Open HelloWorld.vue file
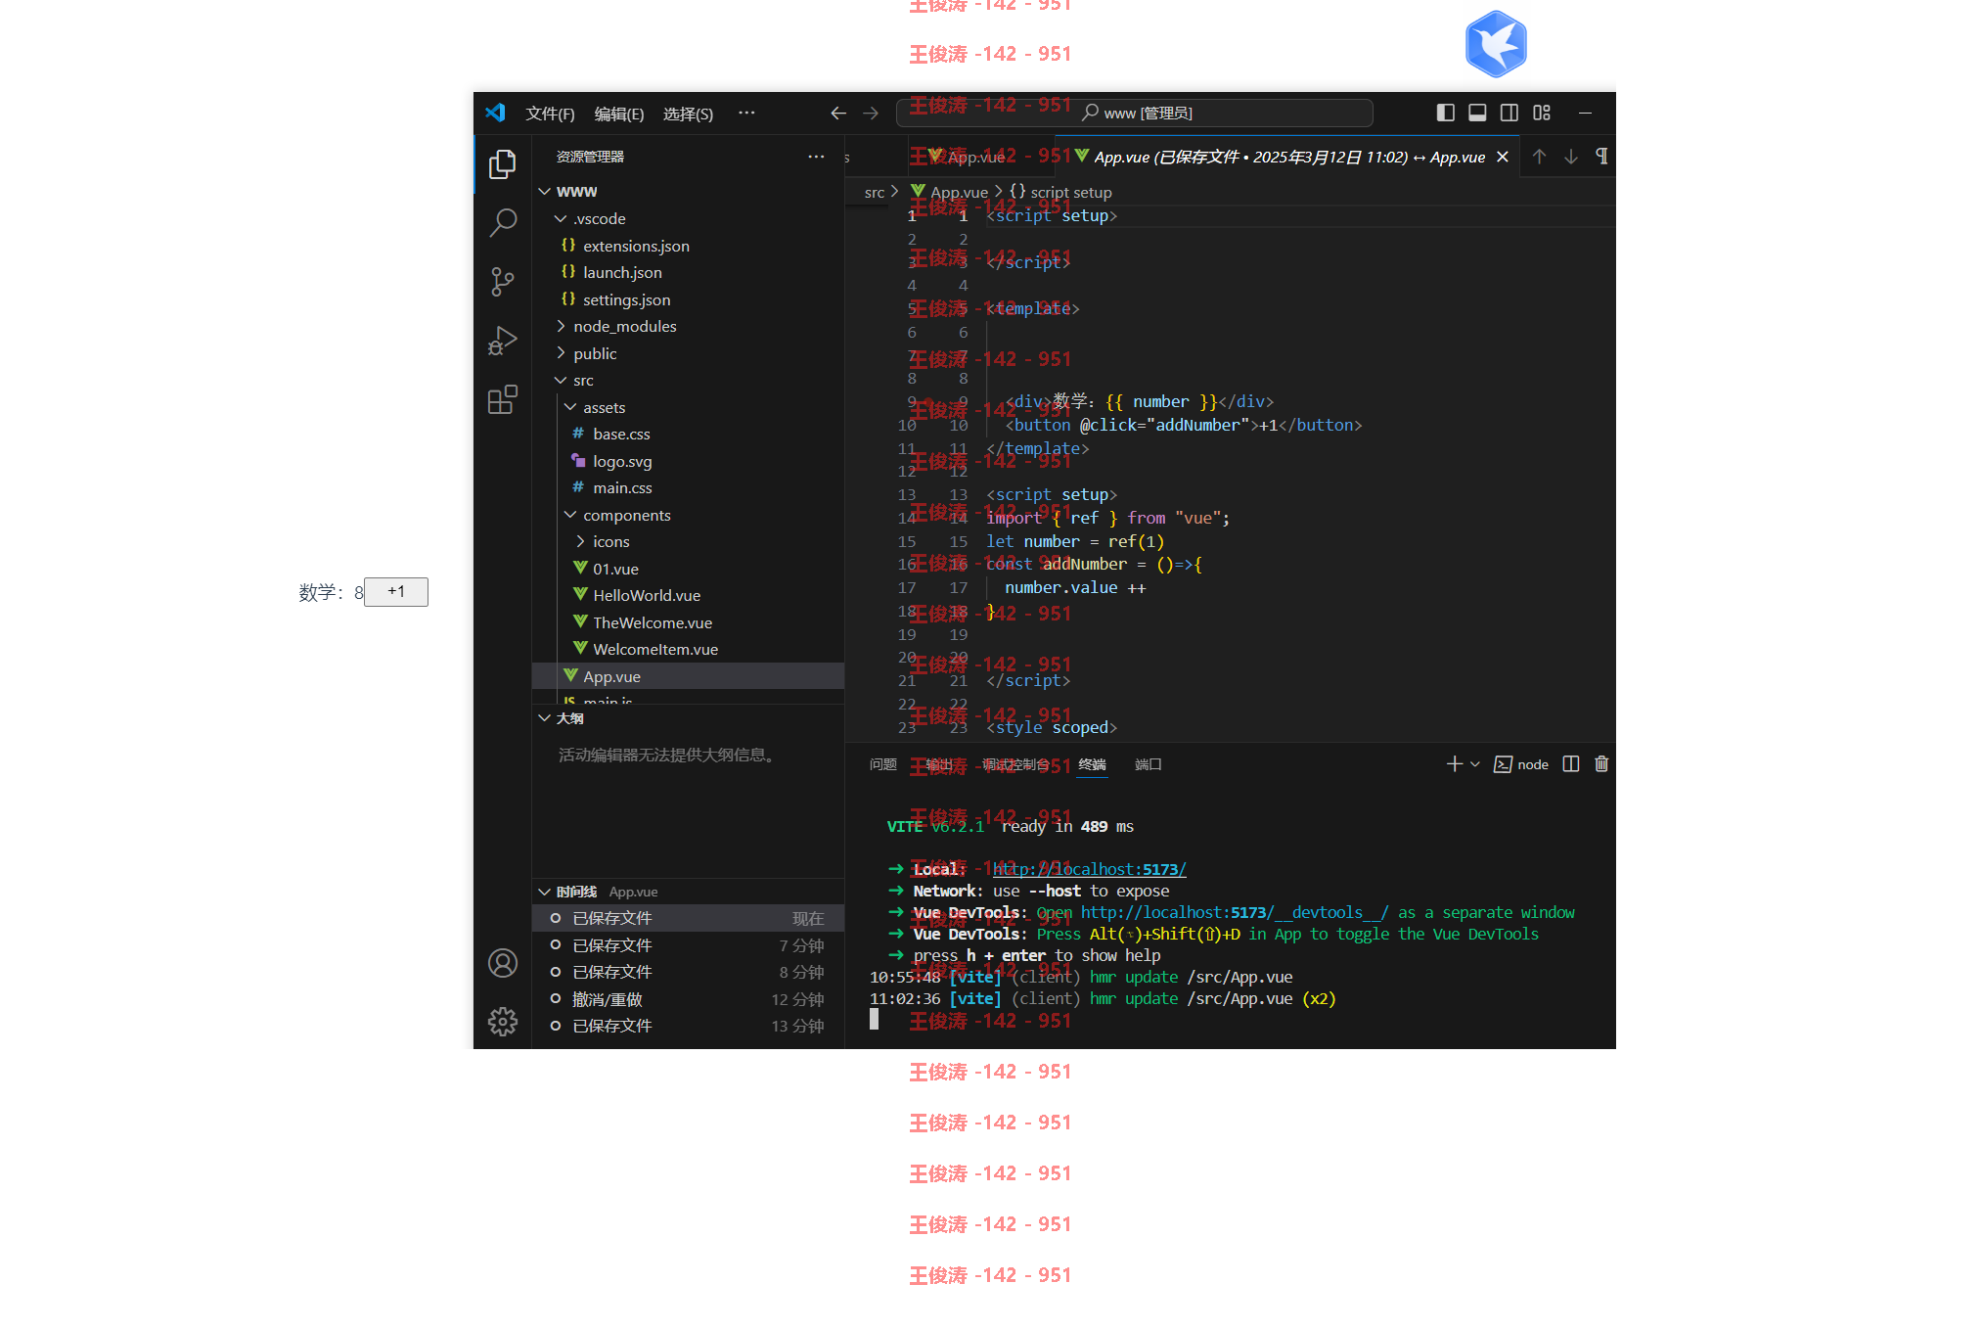The image size is (1983, 1330). click(688, 596)
